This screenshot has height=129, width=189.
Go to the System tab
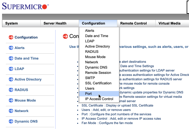point(11,23)
